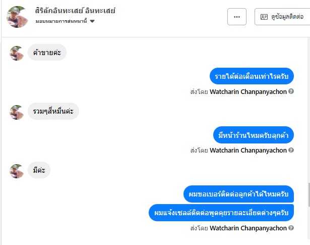This screenshot has height=245, width=310.
Task: Open the three-dots more options button
Action: click(x=236, y=17)
